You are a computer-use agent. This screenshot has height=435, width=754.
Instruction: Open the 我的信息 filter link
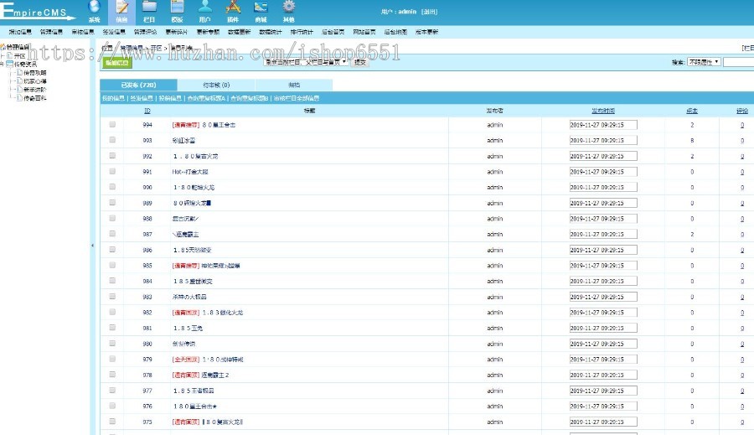[113, 98]
